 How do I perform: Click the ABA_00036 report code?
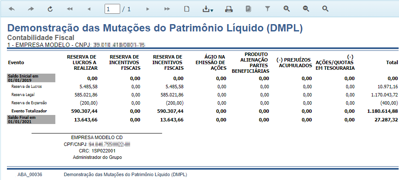pos(30,175)
